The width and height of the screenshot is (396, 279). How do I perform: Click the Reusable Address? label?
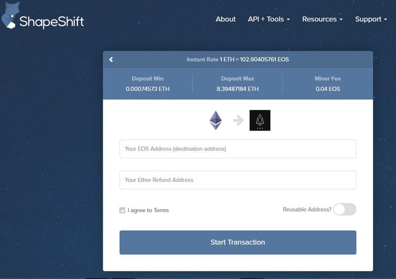point(307,210)
